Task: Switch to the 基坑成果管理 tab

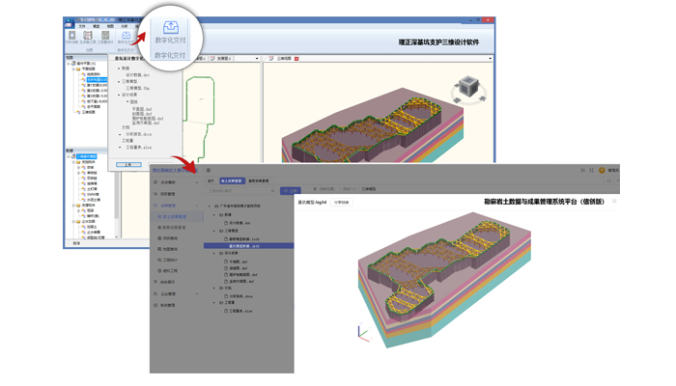Action: [232, 180]
